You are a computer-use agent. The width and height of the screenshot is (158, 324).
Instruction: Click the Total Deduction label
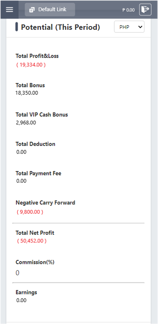point(35,144)
